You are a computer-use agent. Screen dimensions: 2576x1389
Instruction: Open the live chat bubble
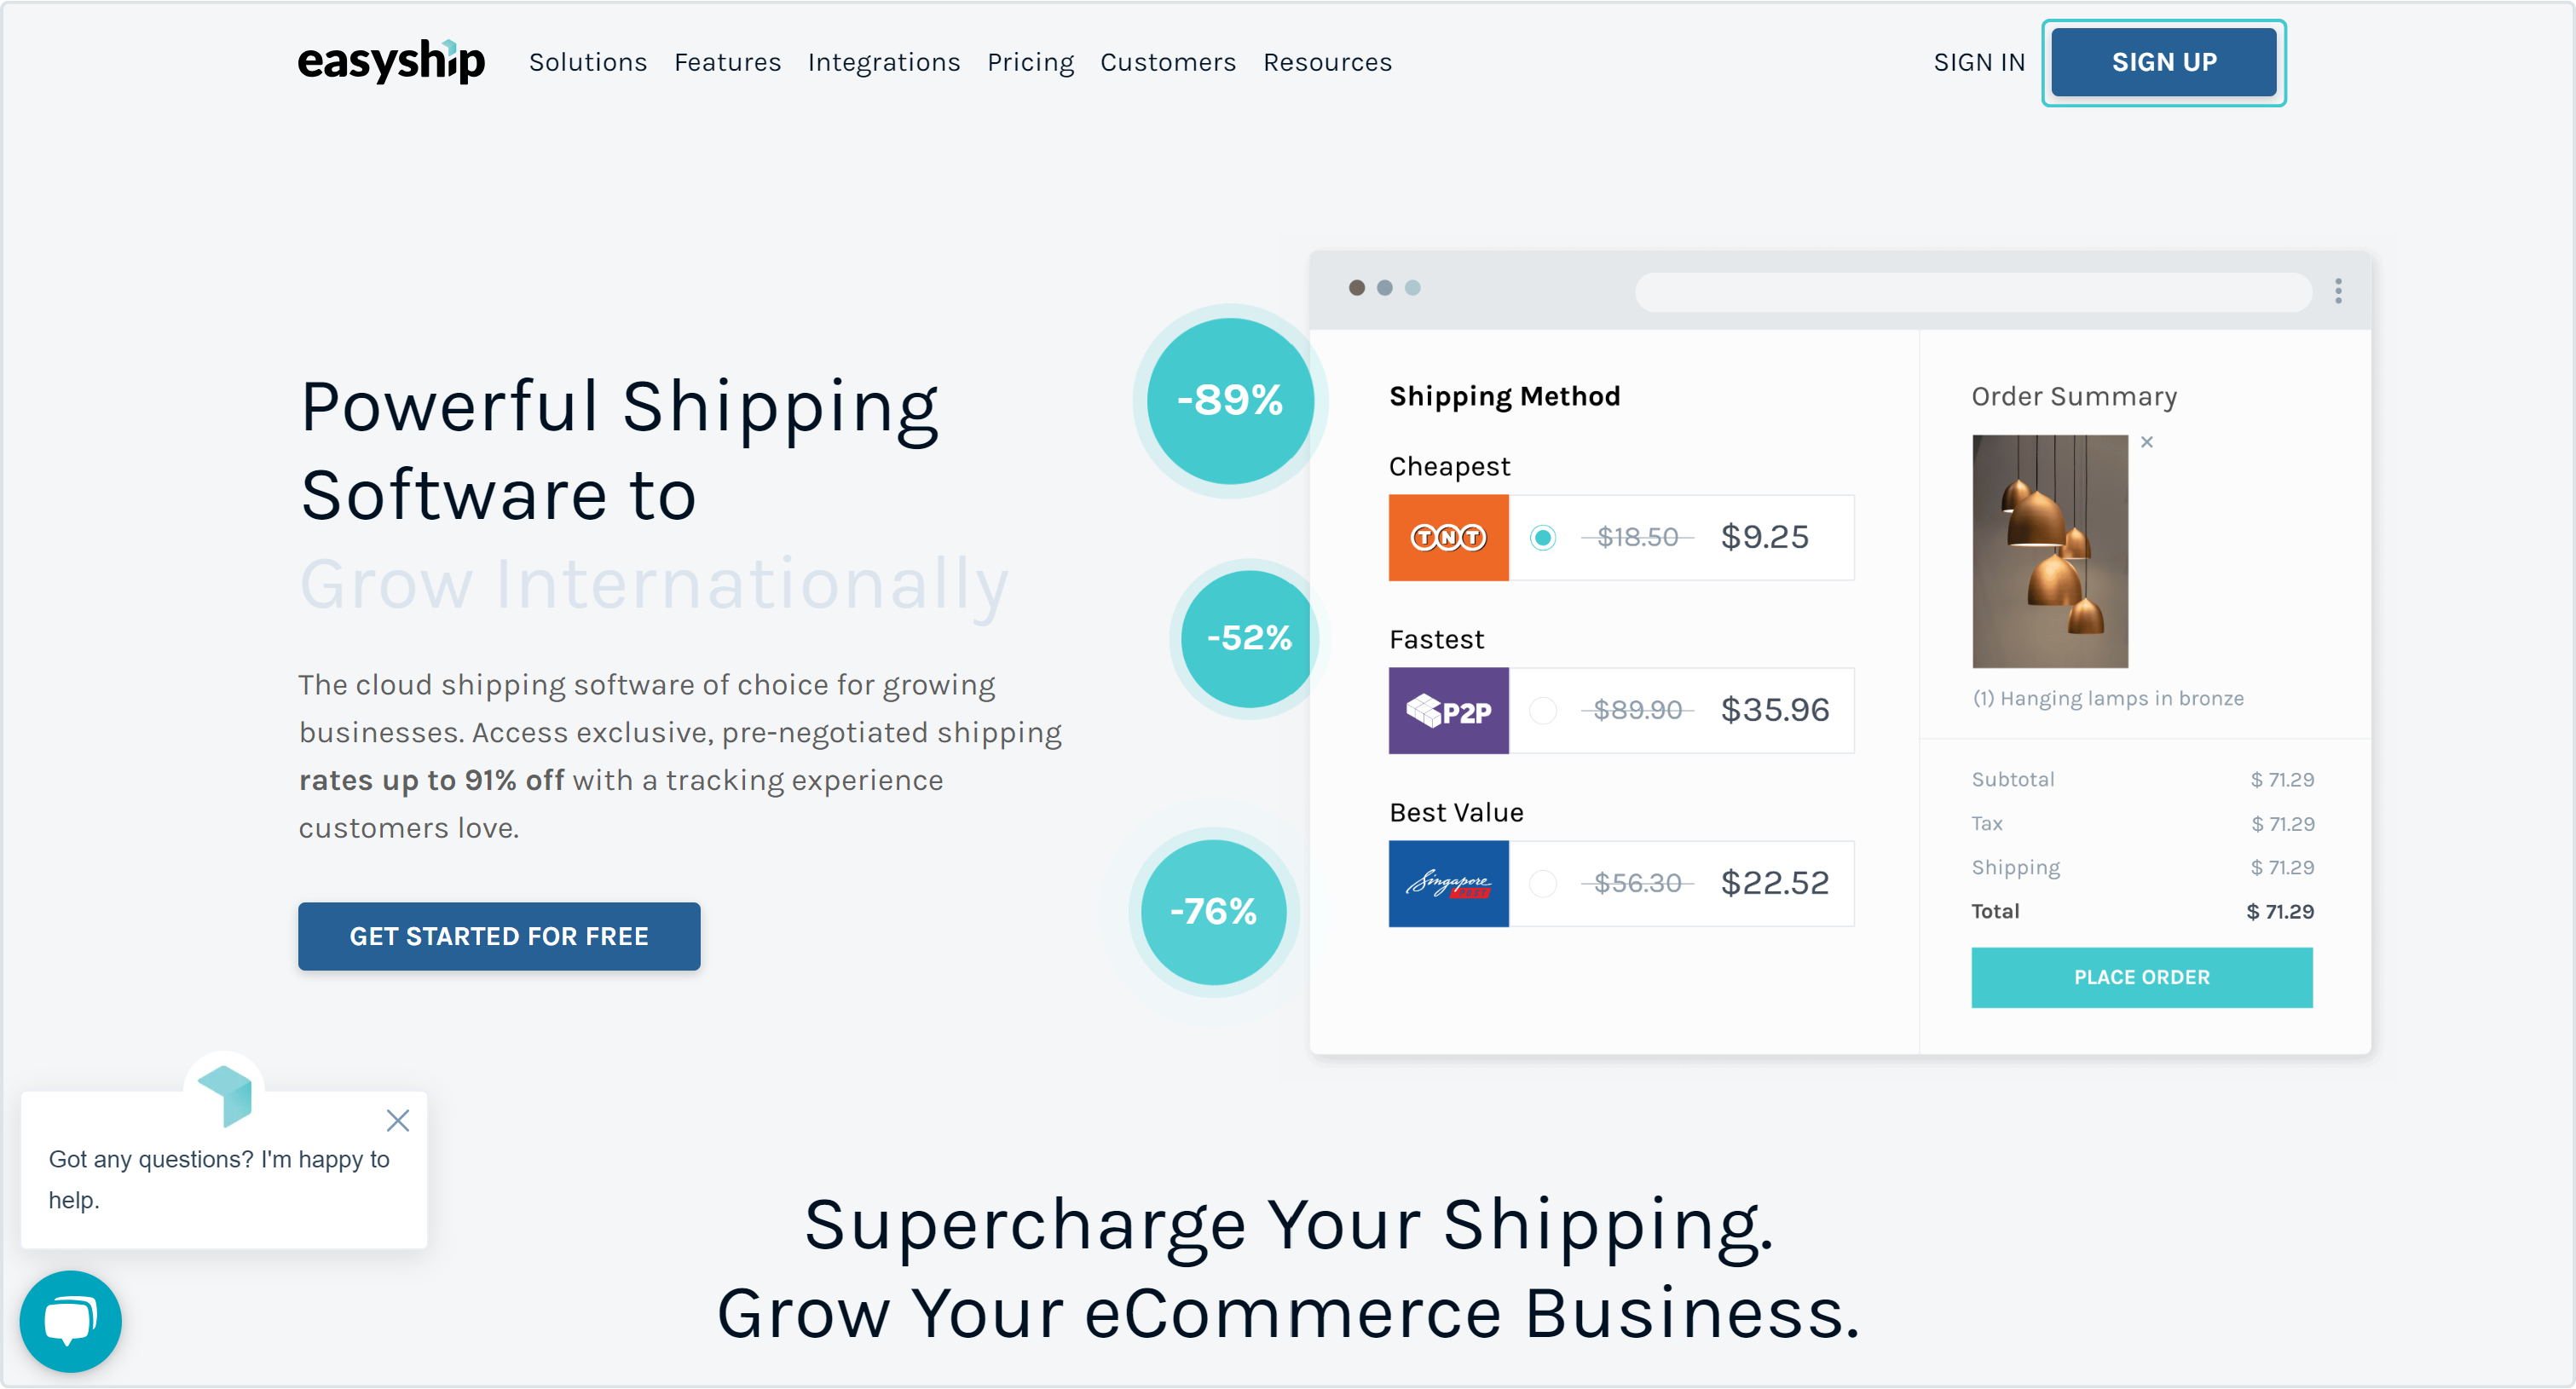[70, 1321]
